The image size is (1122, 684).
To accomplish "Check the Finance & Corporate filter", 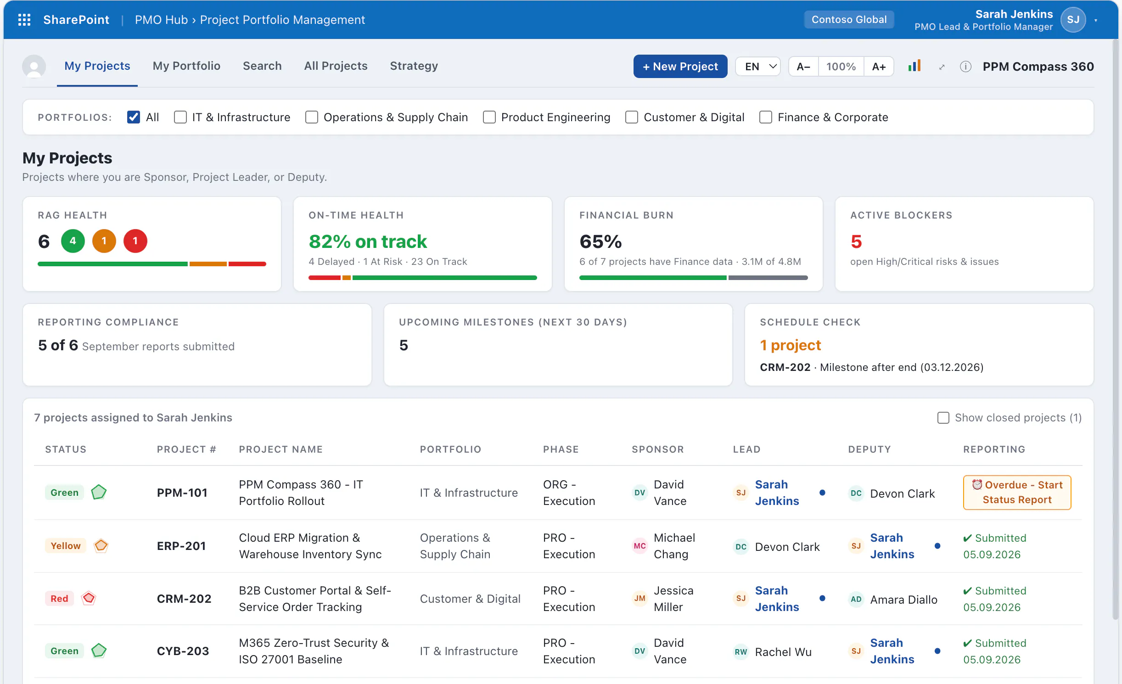I will (765, 117).
